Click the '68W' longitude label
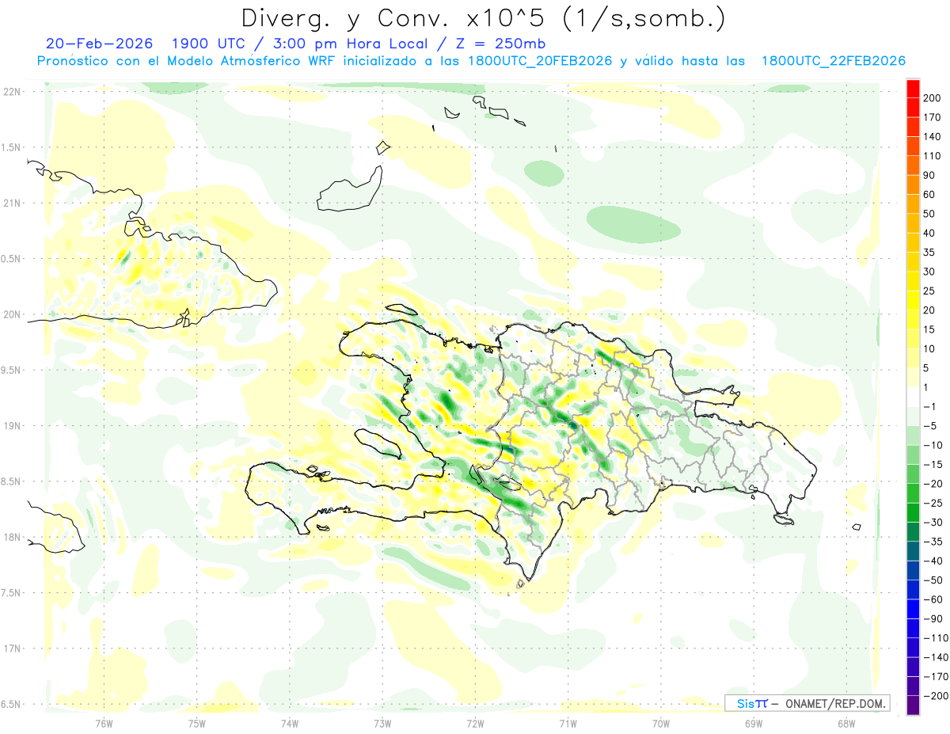This screenshot has width=950, height=734. point(846,722)
